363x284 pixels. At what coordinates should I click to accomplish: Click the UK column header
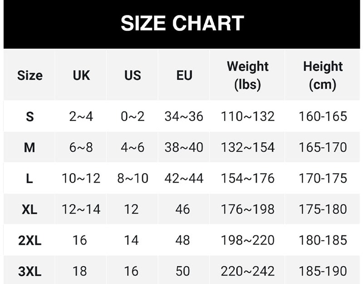(81, 75)
